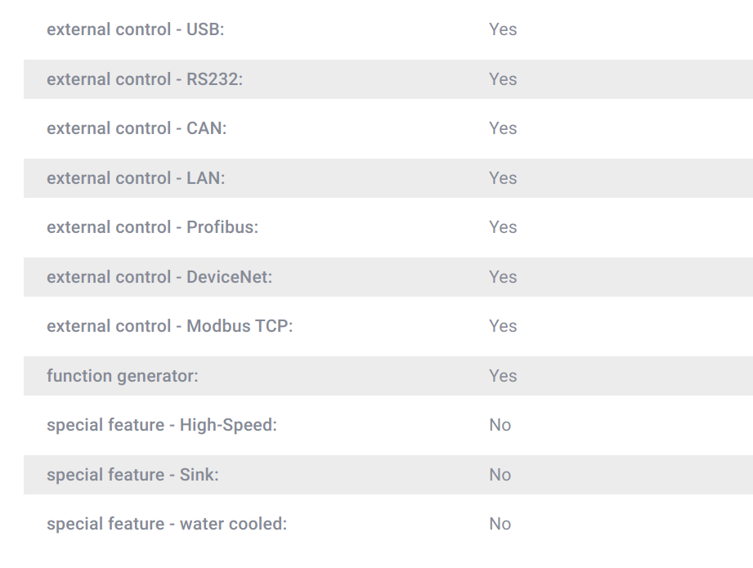Select the Yes value for LAN
This screenshot has height=568, width=753.
click(503, 178)
